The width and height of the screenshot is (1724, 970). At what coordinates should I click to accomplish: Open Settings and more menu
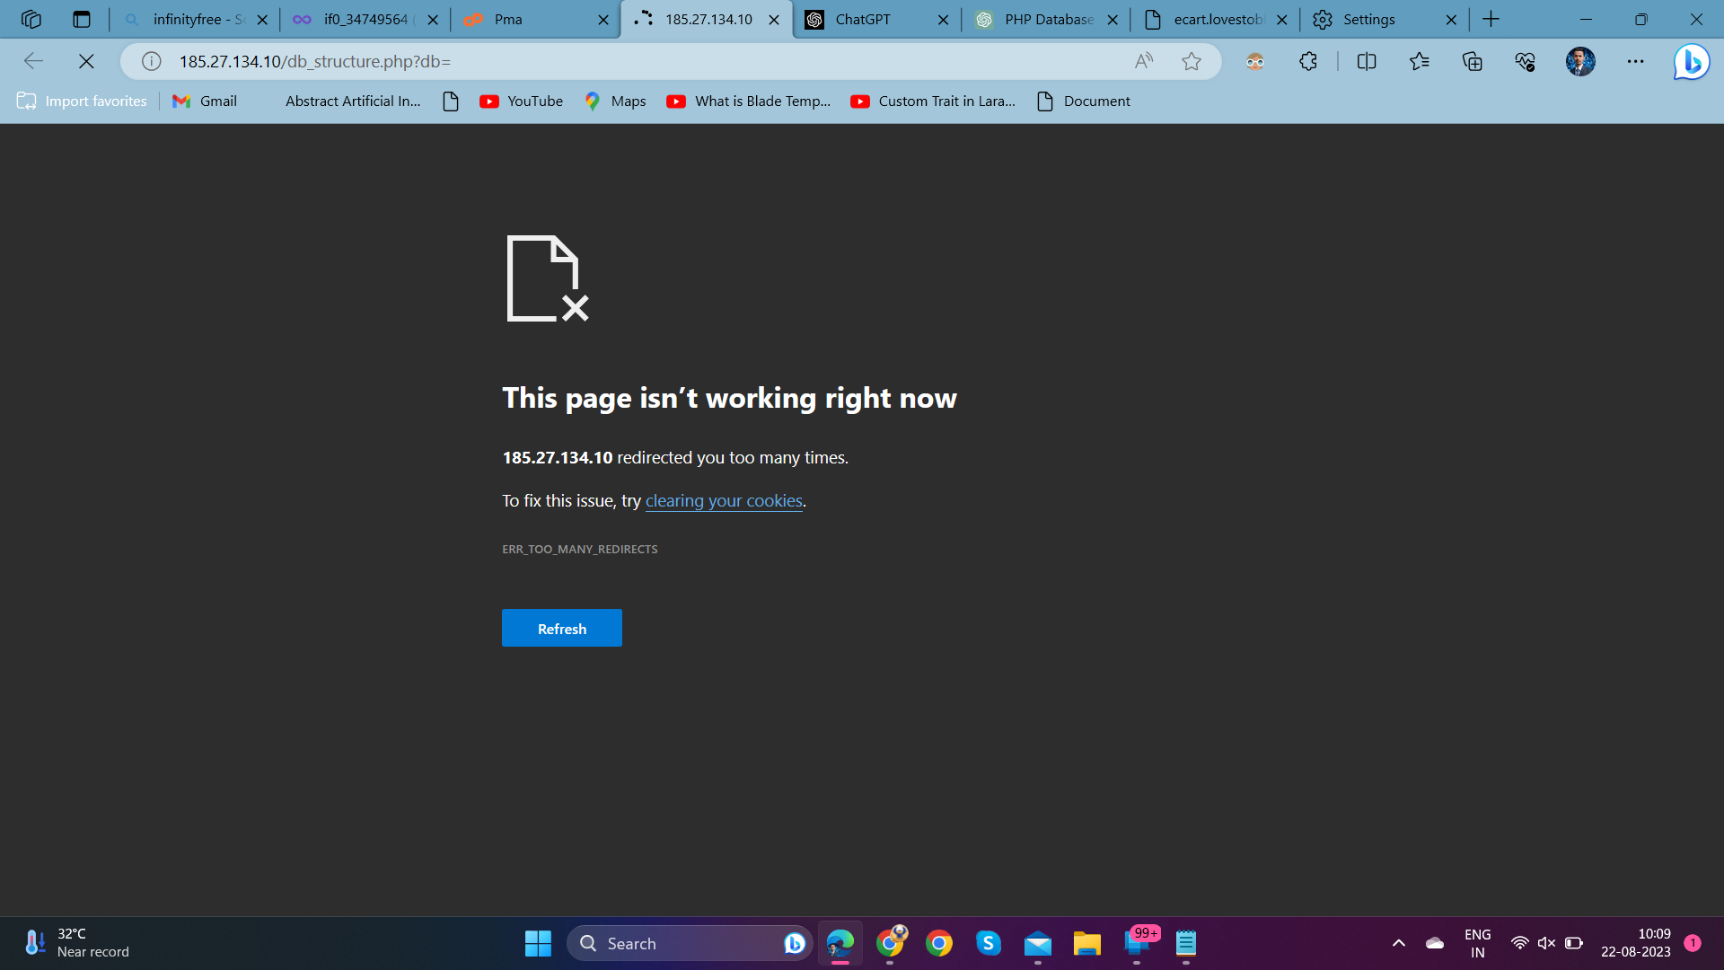click(x=1635, y=61)
